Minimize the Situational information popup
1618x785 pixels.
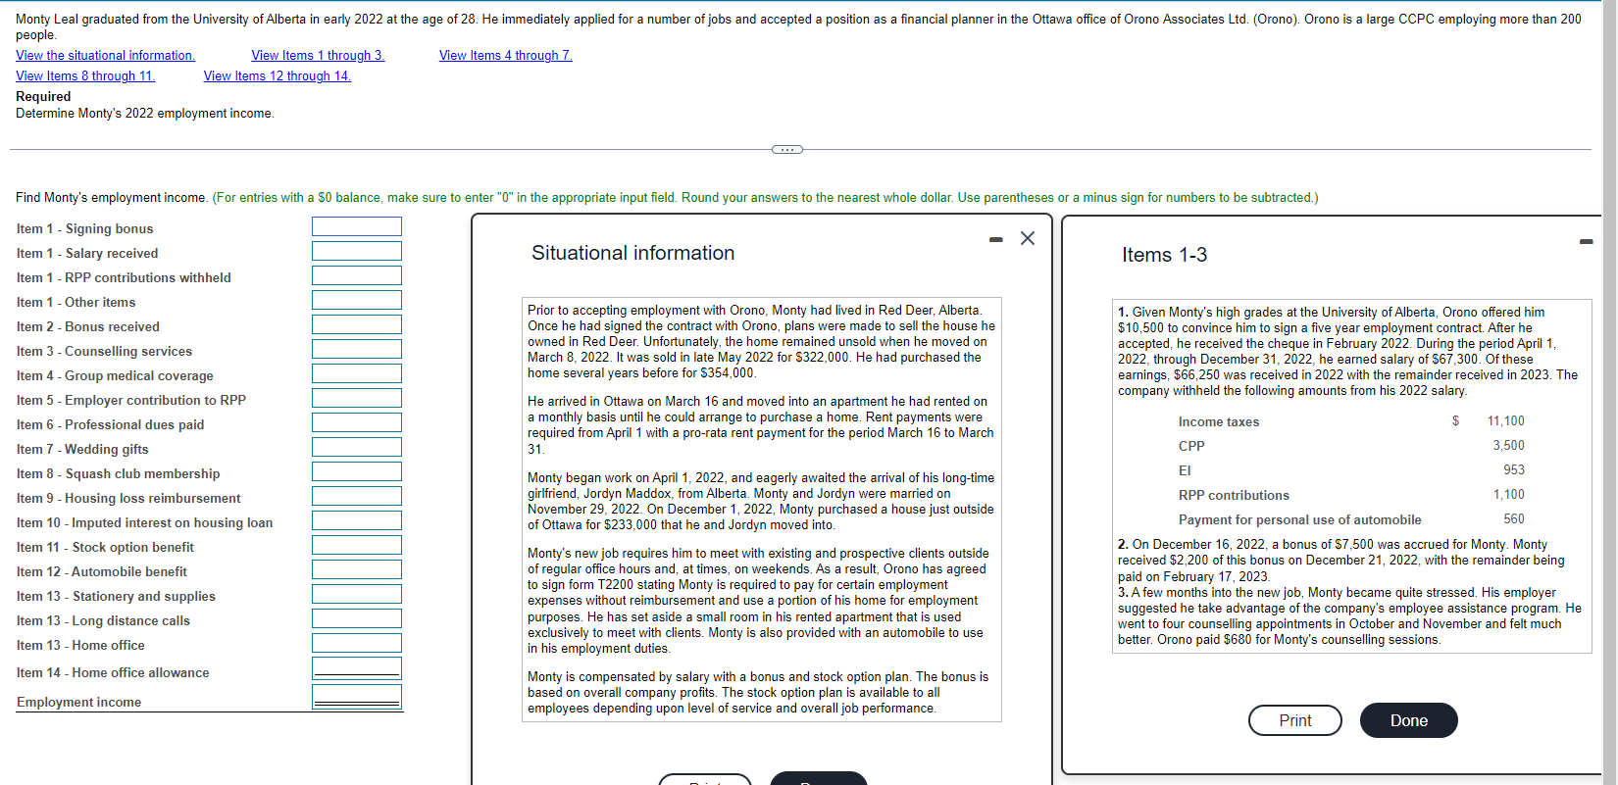[996, 239]
